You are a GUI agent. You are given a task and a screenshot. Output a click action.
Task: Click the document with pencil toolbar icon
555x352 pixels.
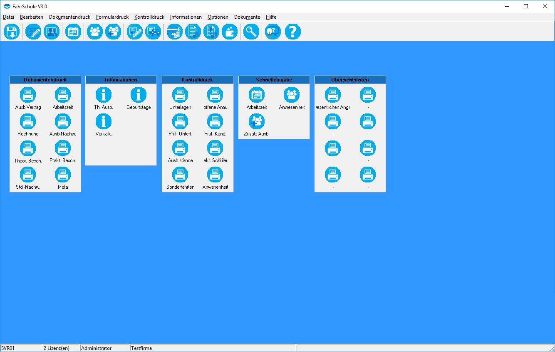[x=135, y=32]
